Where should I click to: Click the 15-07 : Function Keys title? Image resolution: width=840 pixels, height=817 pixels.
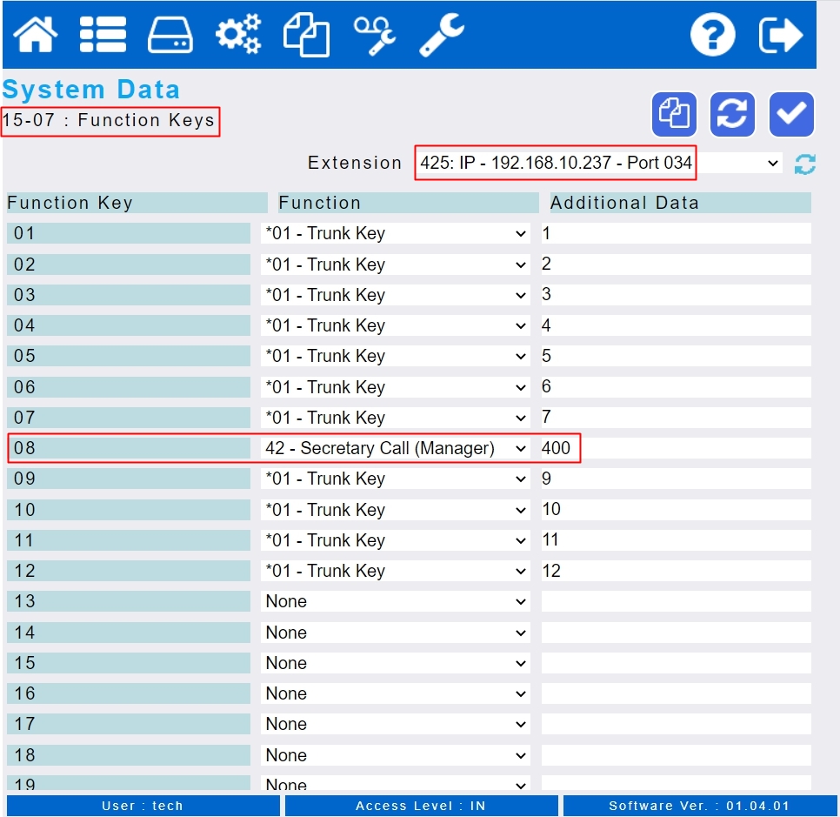coord(109,120)
